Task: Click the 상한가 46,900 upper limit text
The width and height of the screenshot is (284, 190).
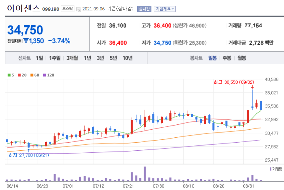Action: pos(190,26)
